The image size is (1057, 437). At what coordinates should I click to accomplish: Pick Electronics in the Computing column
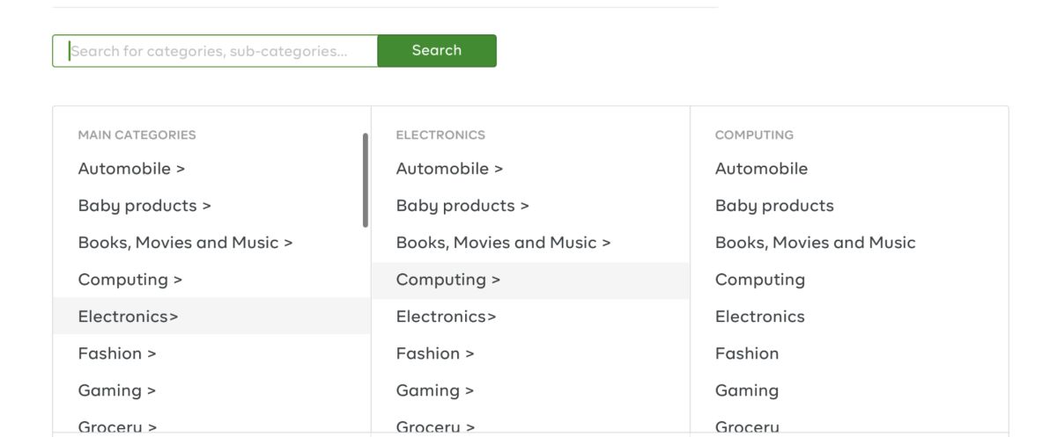759,317
